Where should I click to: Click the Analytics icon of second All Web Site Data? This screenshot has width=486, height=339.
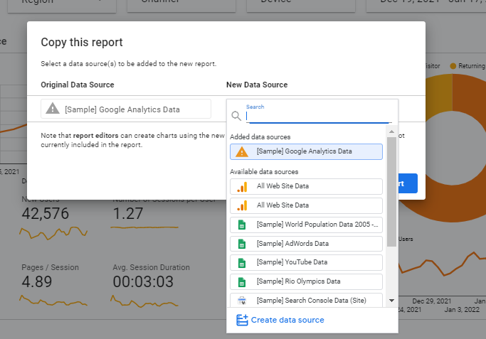tap(242, 205)
